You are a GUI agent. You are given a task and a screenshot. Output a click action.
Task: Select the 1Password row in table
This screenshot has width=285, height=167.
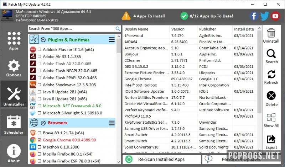190,36
